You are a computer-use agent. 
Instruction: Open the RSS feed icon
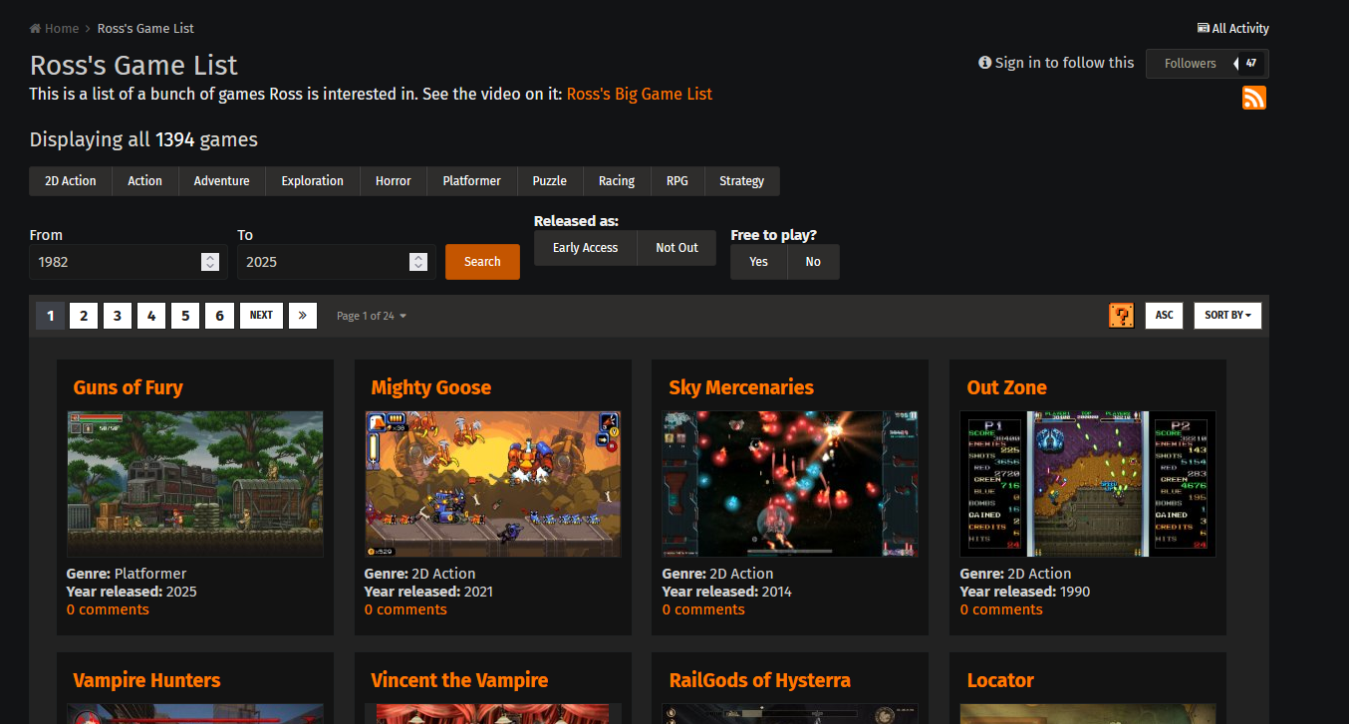pyautogui.click(x=1254, y=98)
